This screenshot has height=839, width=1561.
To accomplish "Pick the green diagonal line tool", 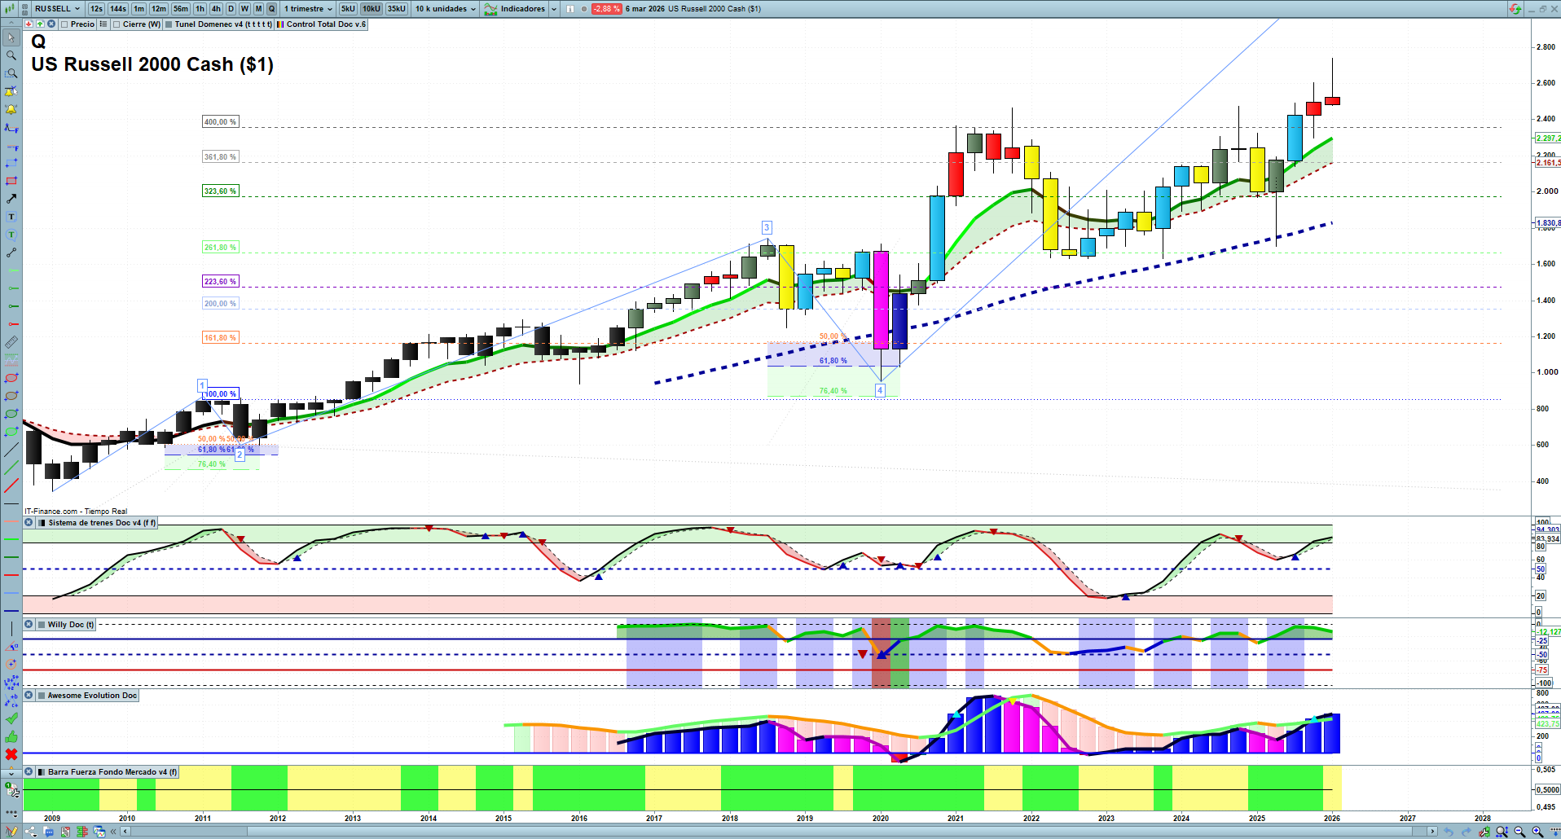I will tap(11, 468).
